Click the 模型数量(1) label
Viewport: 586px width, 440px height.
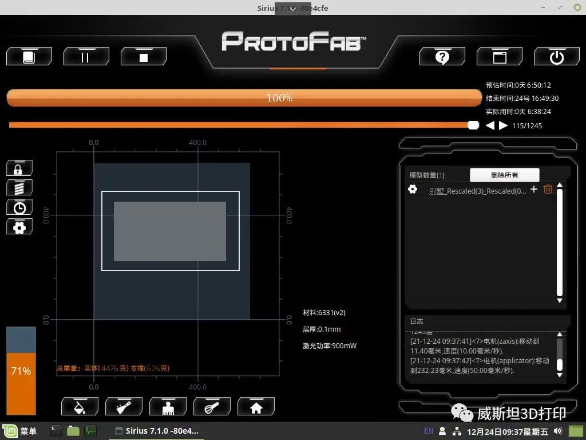pyautogui.click(x=427, y=175)
